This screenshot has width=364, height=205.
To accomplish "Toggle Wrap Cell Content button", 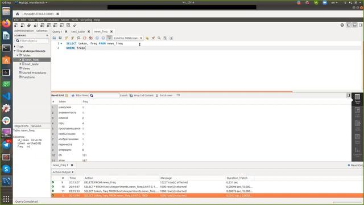I will (x=157, y=96).
